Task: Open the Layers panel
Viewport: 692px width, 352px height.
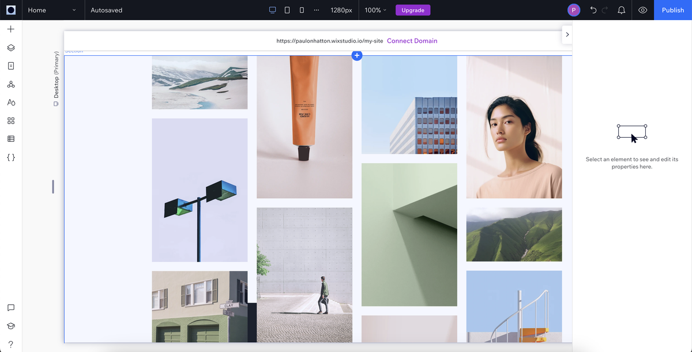Action: point(10,47)
